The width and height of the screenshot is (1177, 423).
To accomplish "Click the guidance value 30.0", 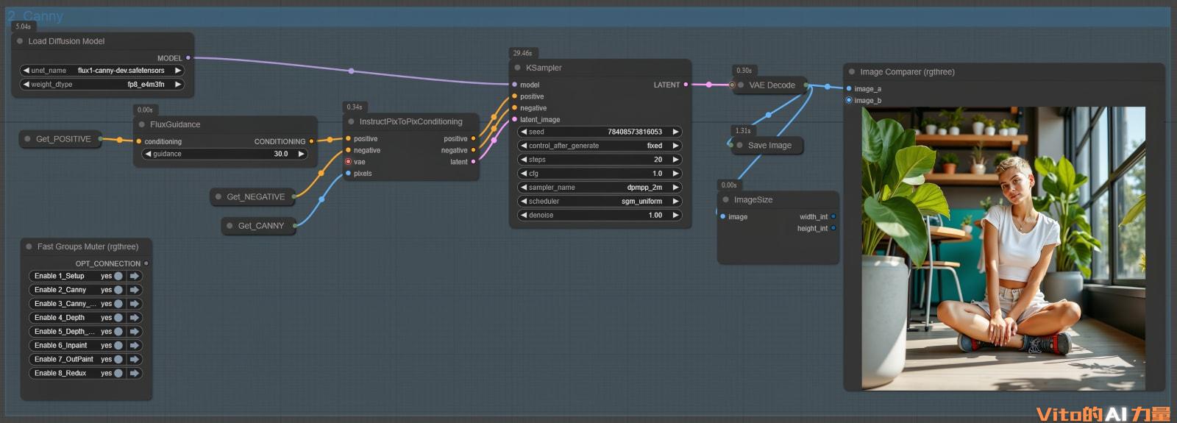I will pyautogui.click(x=281, y=154).
